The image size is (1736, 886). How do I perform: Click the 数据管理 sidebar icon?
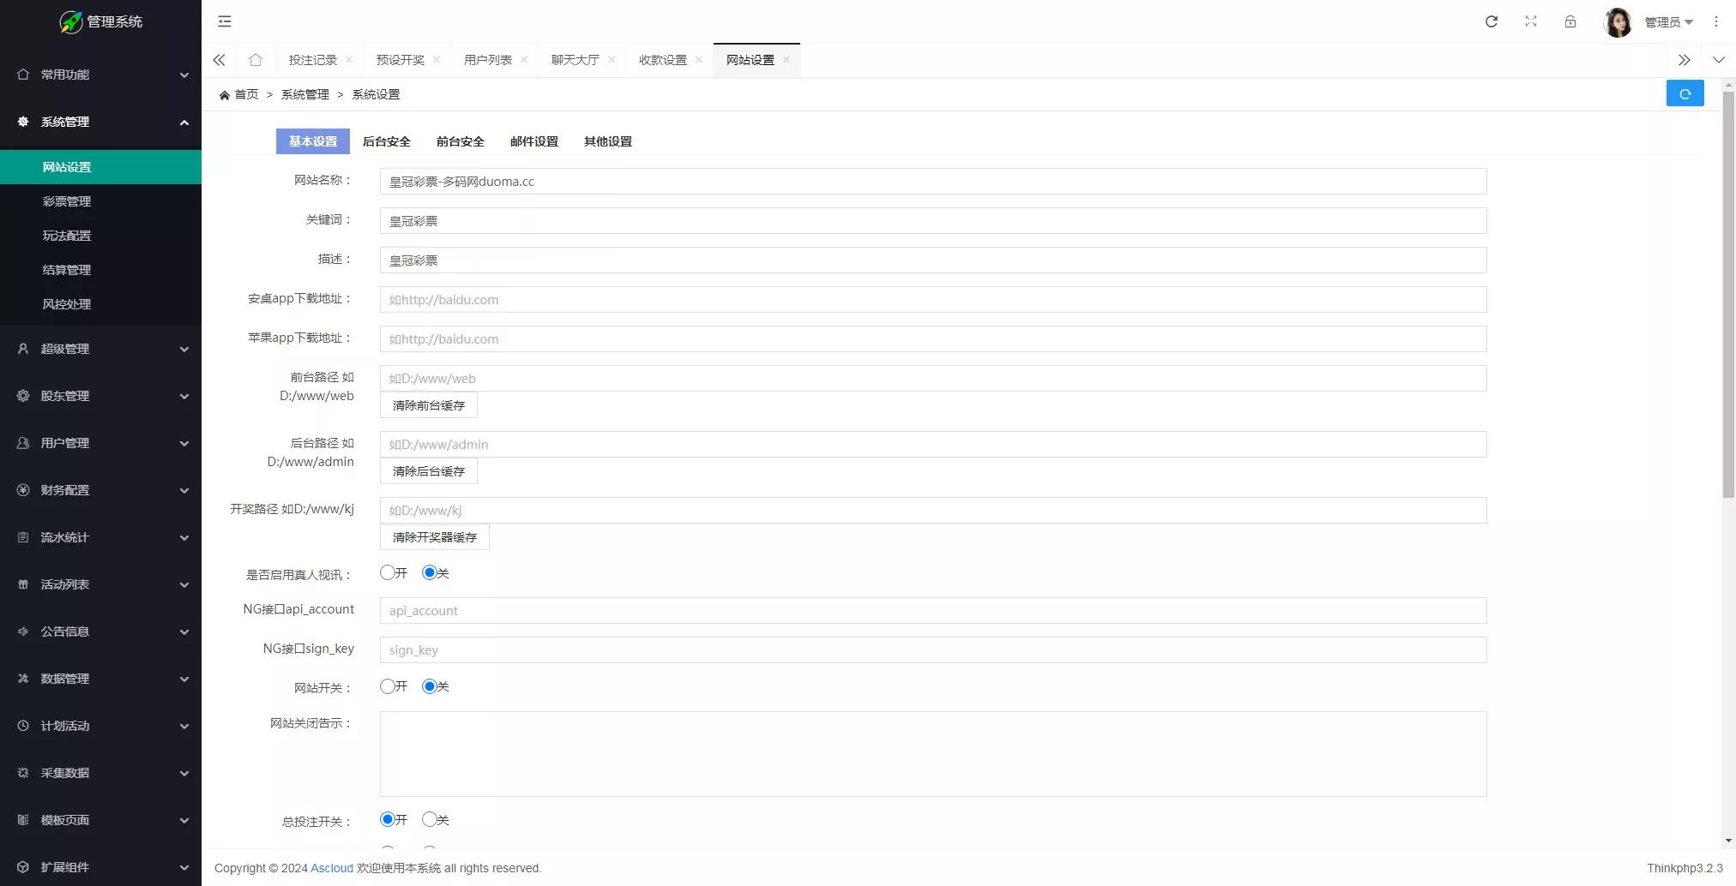point(22,678)
